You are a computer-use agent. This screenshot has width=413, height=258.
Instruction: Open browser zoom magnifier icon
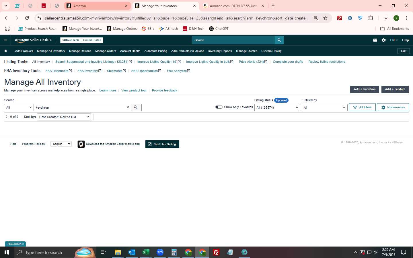316,18
